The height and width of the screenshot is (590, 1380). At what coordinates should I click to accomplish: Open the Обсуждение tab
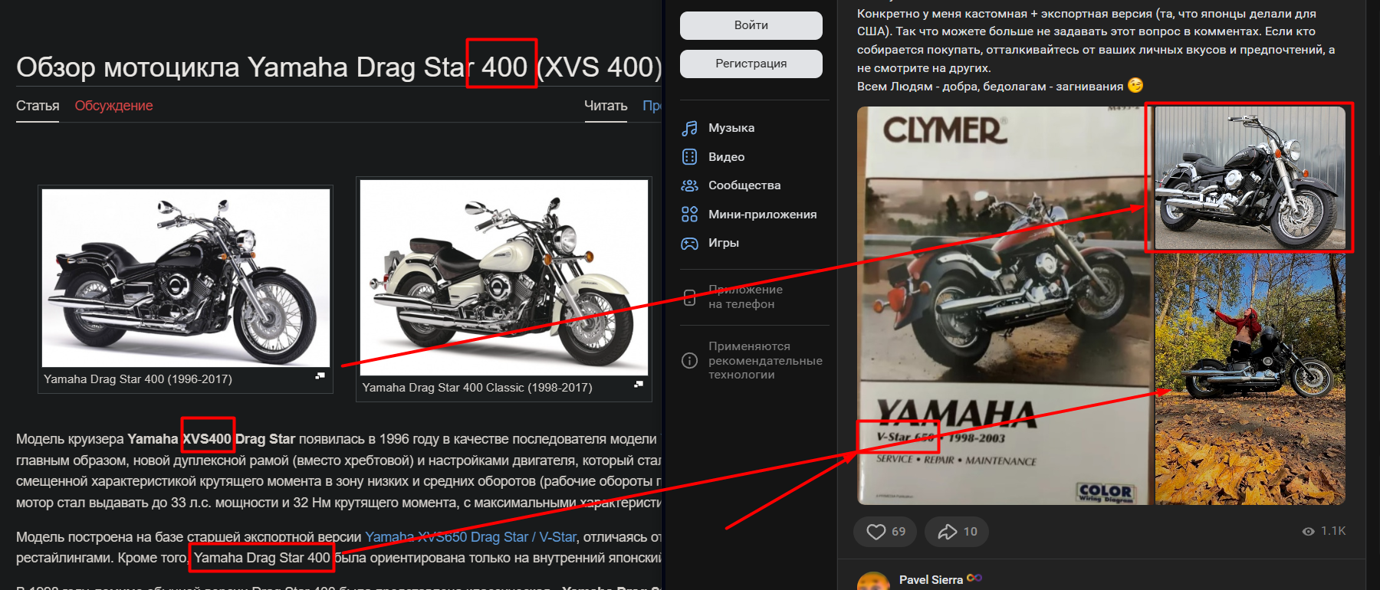[x=113, y=106]
